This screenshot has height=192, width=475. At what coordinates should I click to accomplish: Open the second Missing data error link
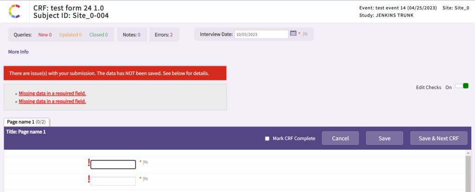pos(52,101)
